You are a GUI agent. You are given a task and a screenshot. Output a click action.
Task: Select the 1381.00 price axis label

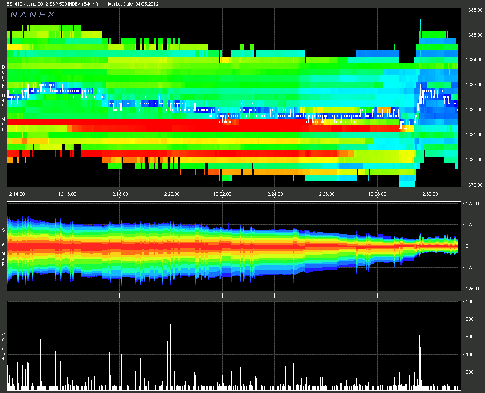click(x=474, y=135)
